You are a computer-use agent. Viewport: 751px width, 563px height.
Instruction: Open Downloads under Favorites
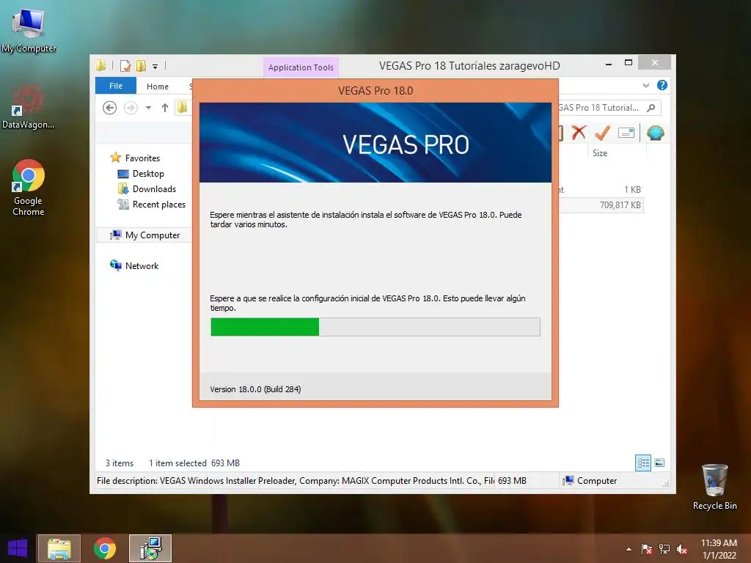coord(154,188)
